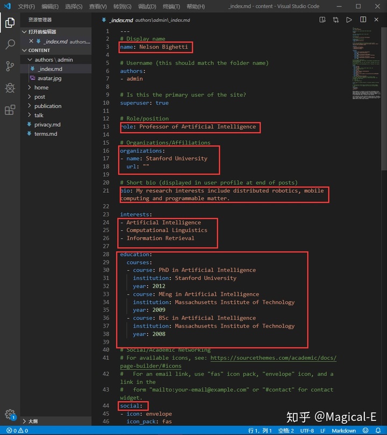The height and width of the screenshot is (435, 387).
Task: Click the VS Code logo icon
Action: tap(8, 6)
